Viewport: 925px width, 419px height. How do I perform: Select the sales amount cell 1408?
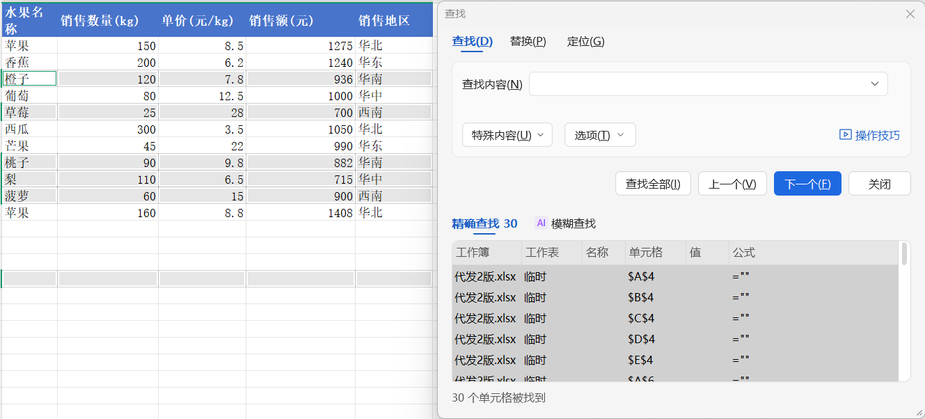tap(301, 212)
